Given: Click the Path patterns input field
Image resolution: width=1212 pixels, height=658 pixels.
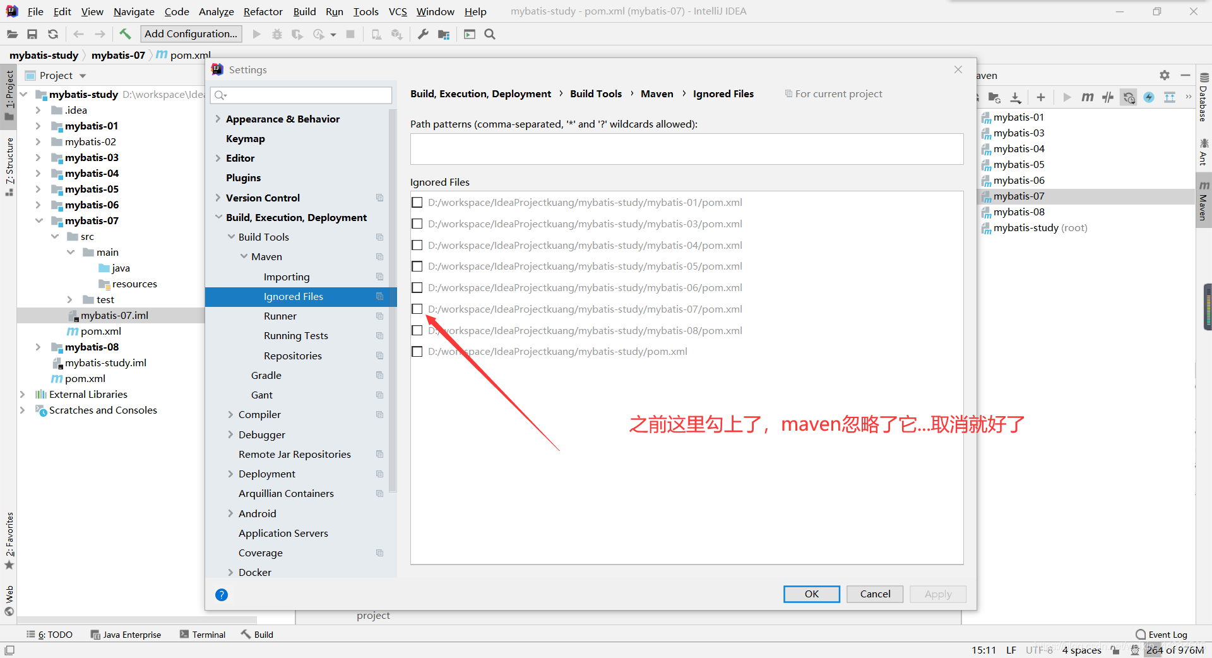Looking at the screenshot, I should (x=687, y=149).
